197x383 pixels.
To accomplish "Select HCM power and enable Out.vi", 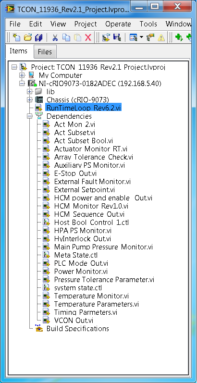I will 103,198.
